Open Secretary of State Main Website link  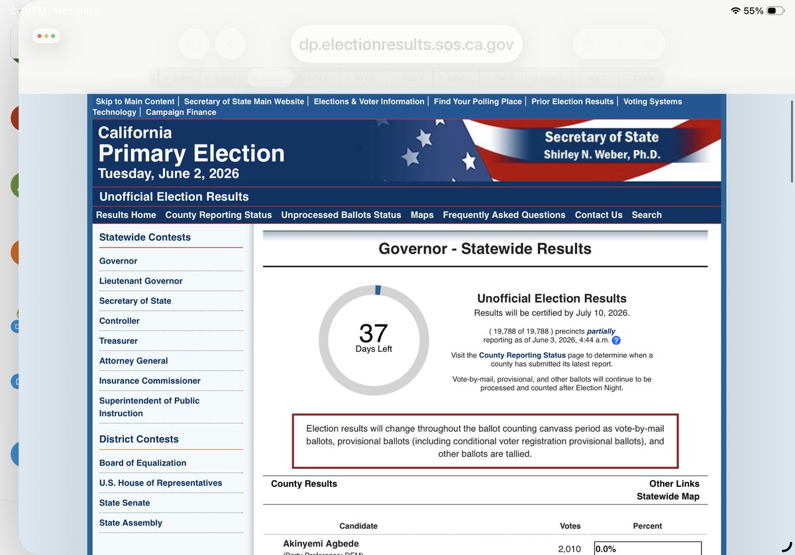click(x=244, y=101)
